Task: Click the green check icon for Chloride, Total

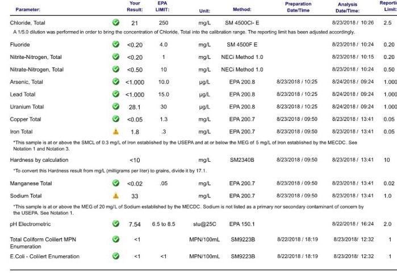Action: click(x=116, y=22)
